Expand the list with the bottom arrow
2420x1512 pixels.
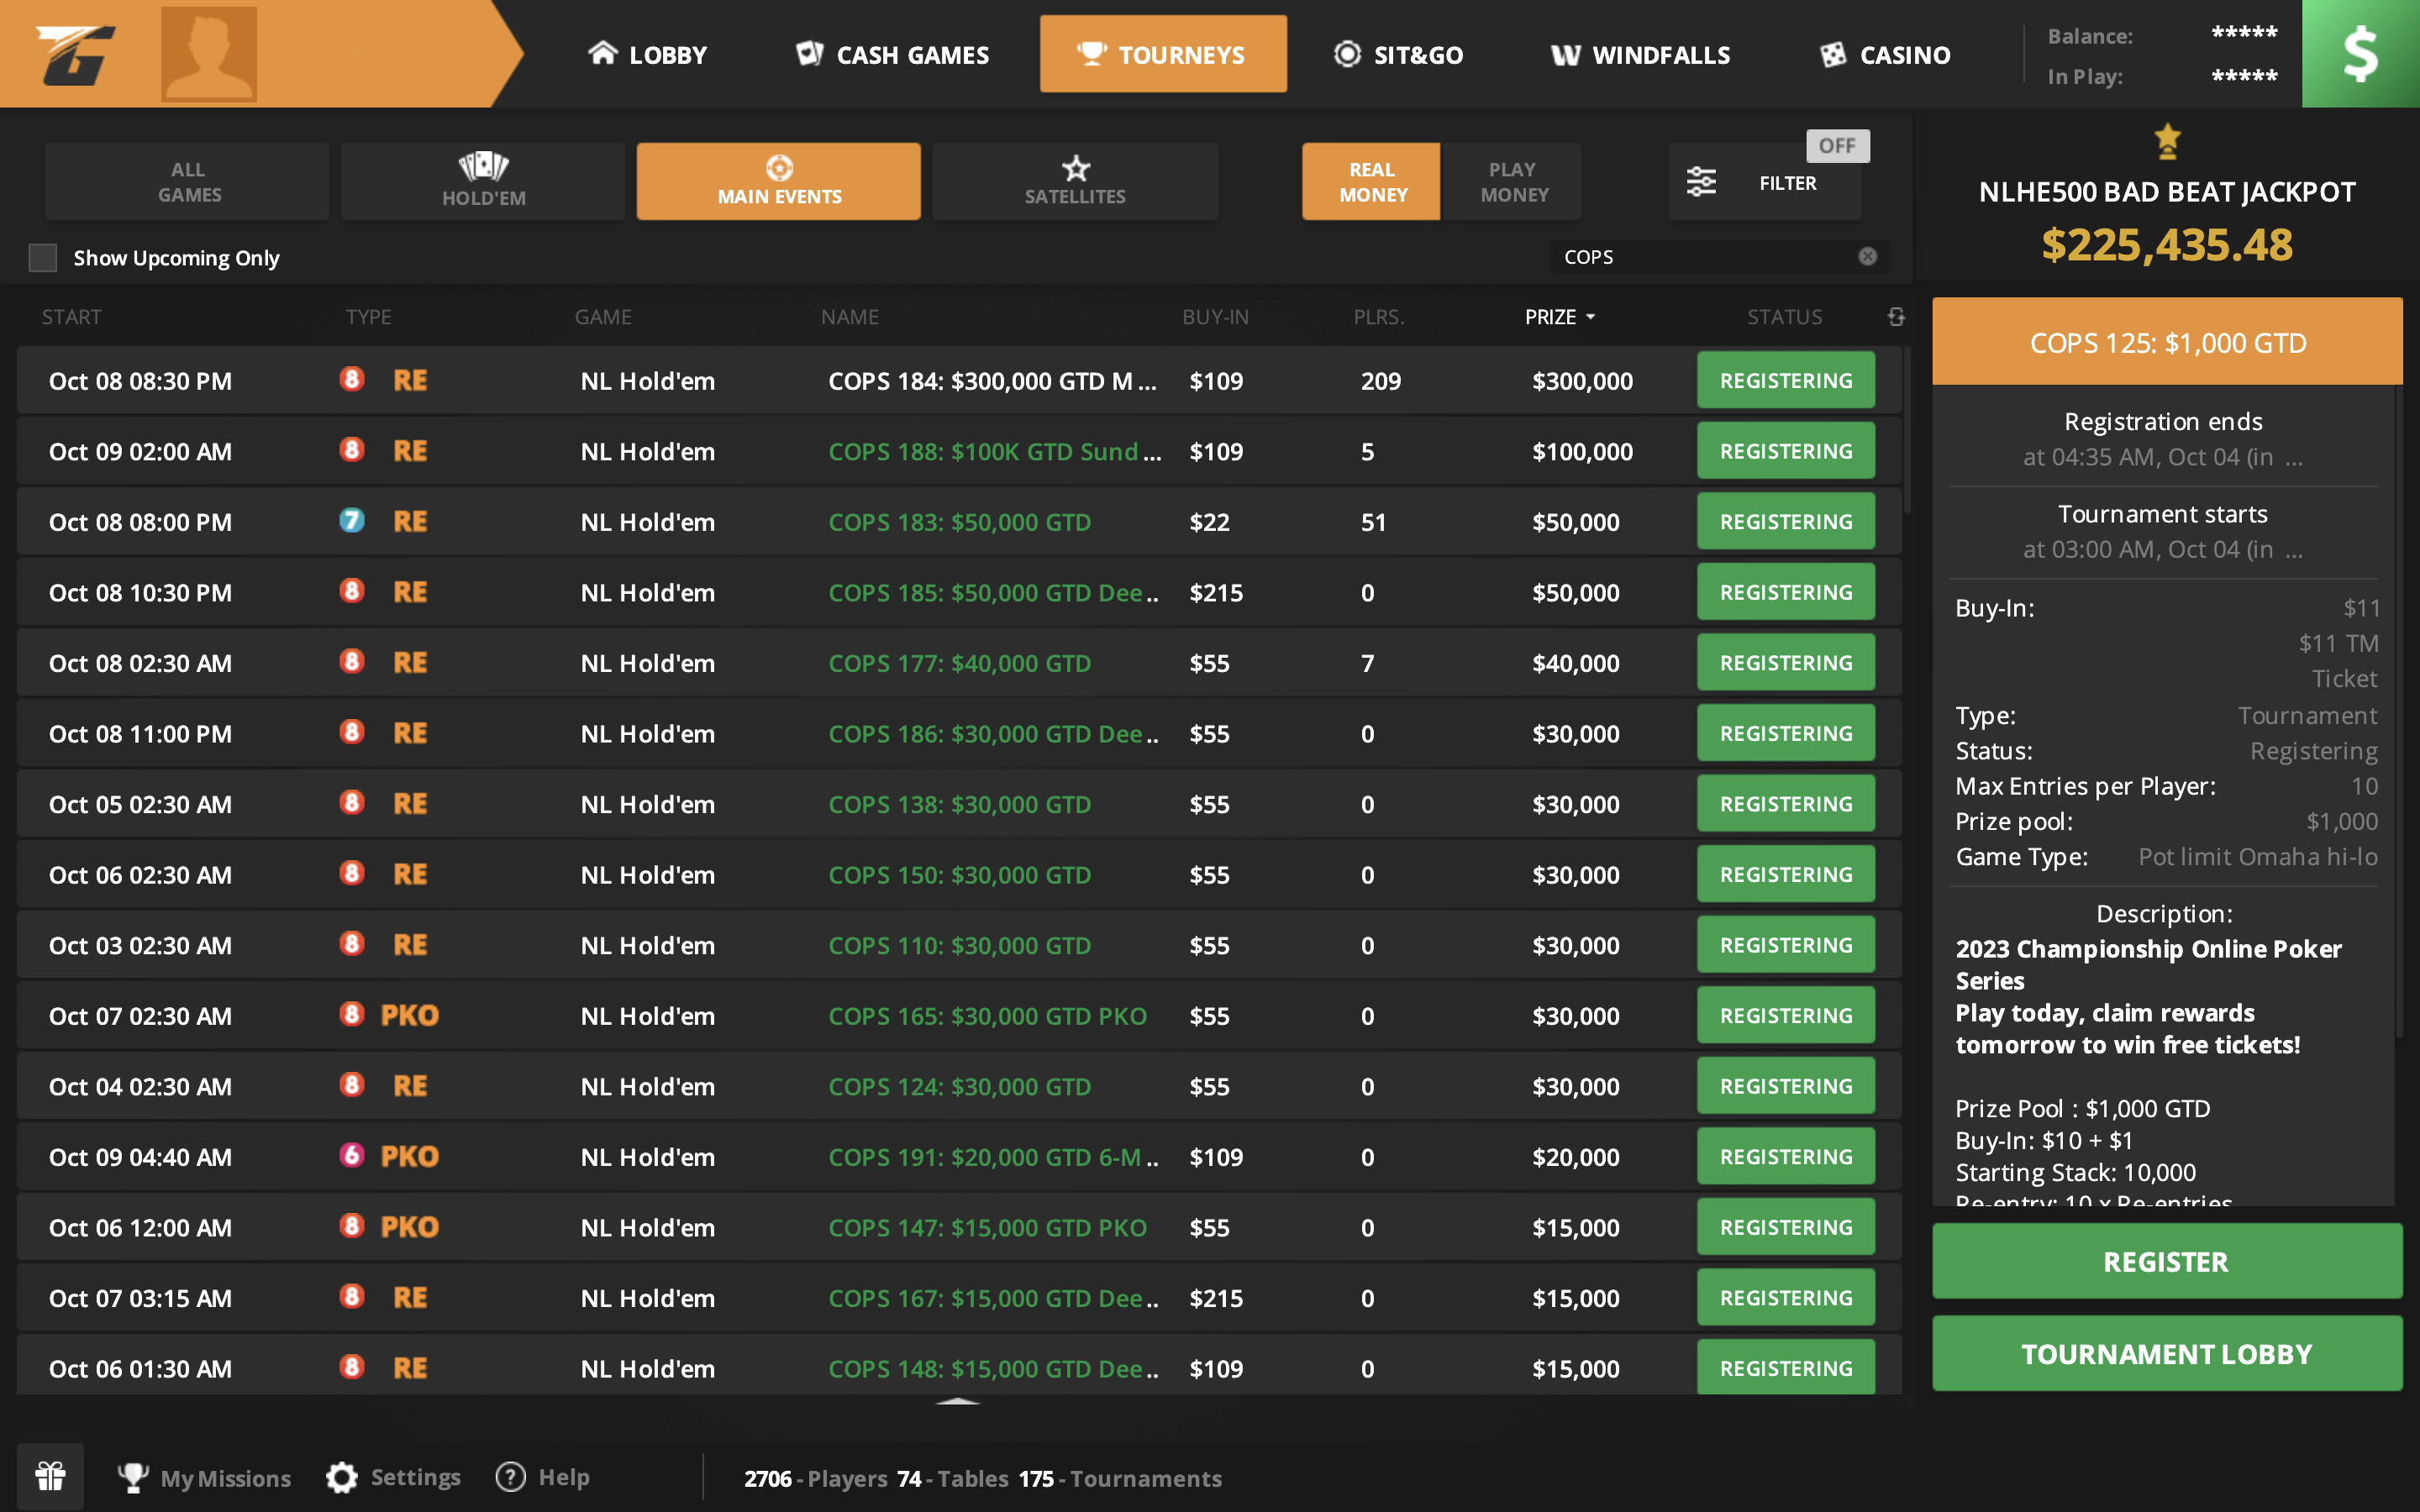957,1402
